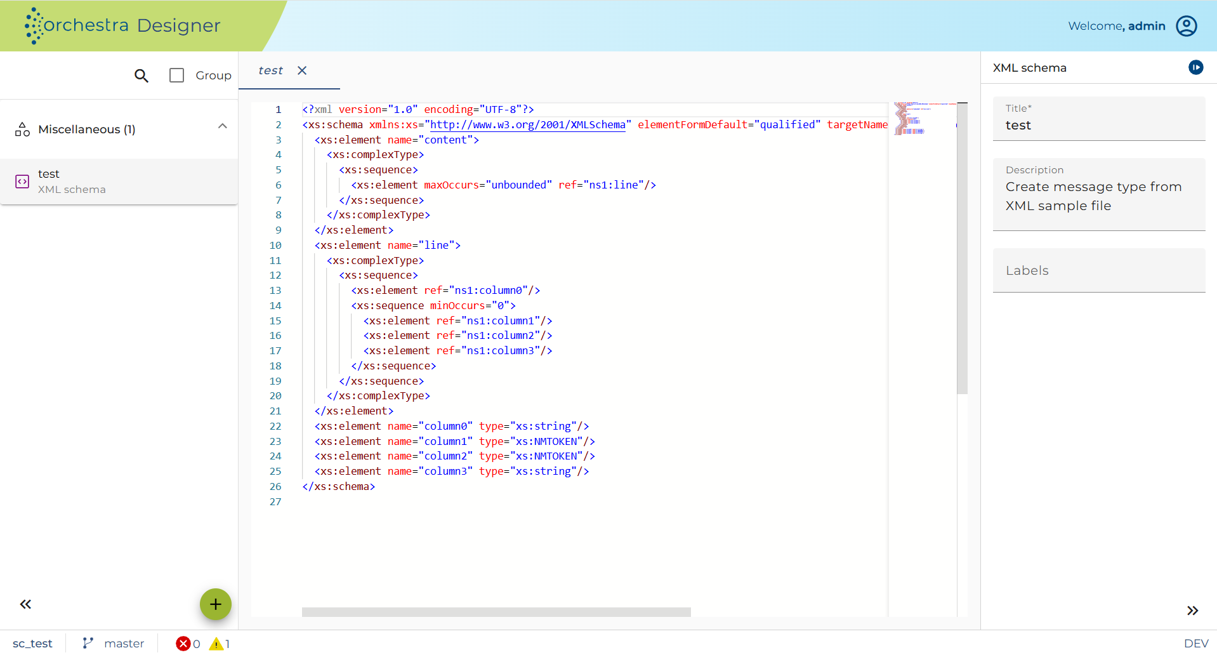Click the sc_test scenario name
1217x655 pixels.
(32, 644)
